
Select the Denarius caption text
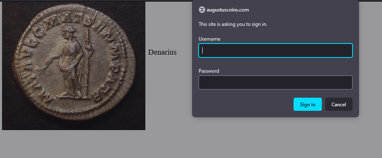(x=162, y=52)
